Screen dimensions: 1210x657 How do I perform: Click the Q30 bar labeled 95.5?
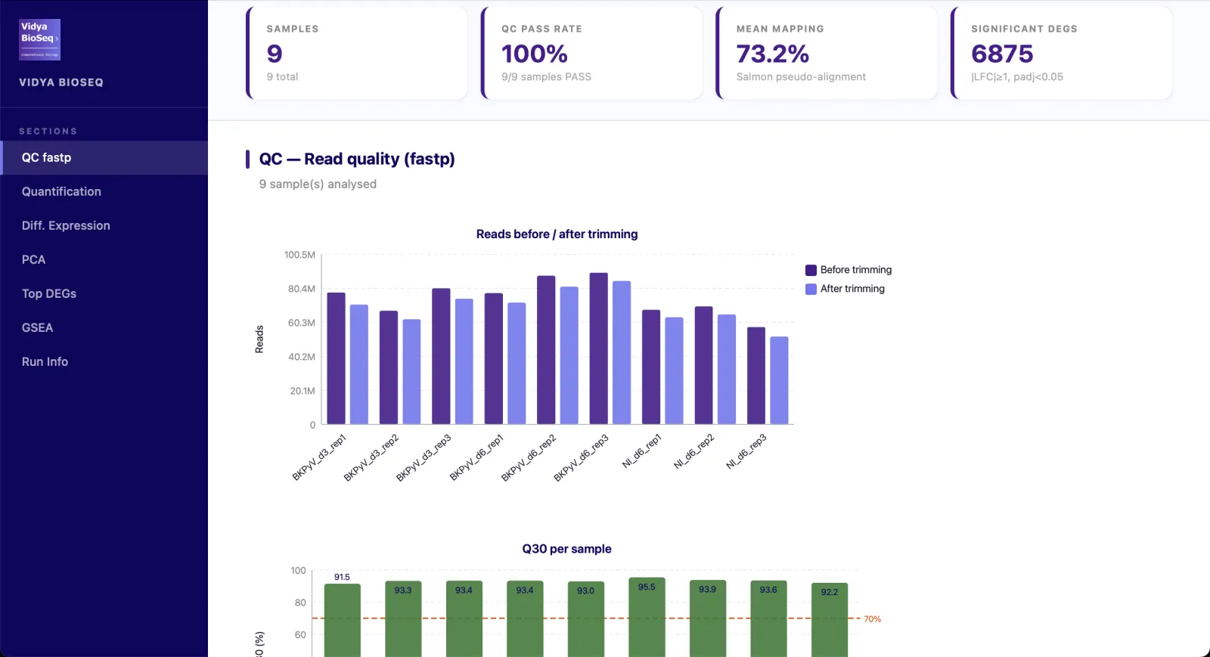[x=647, y=617]
